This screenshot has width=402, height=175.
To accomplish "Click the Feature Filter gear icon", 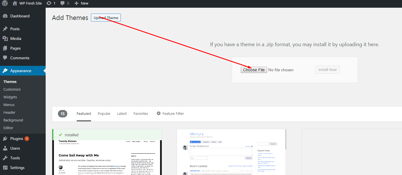I will pyautogui.click(x=159, y=113).
